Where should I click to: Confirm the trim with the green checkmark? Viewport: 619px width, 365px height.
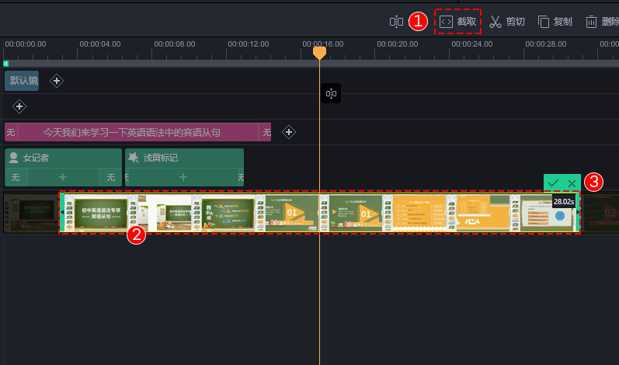click(553, 183)
